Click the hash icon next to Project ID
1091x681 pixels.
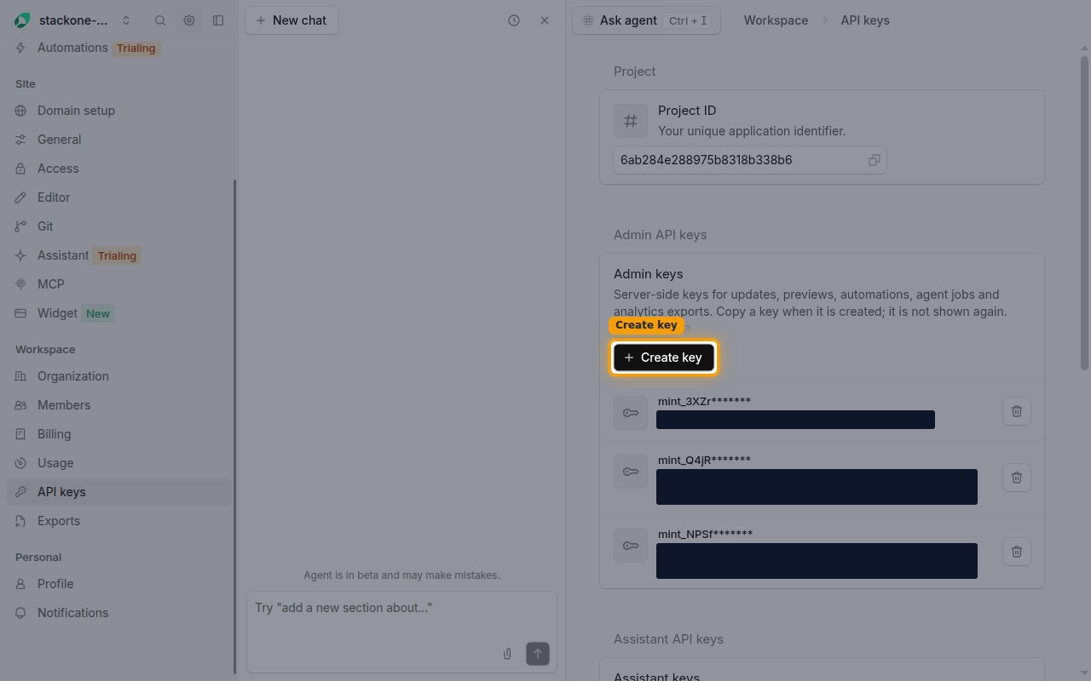coord(631,121)
